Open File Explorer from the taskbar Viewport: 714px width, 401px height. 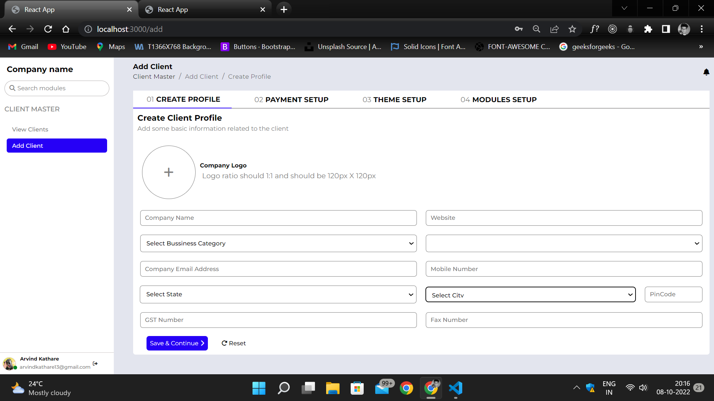click(332, 388)
